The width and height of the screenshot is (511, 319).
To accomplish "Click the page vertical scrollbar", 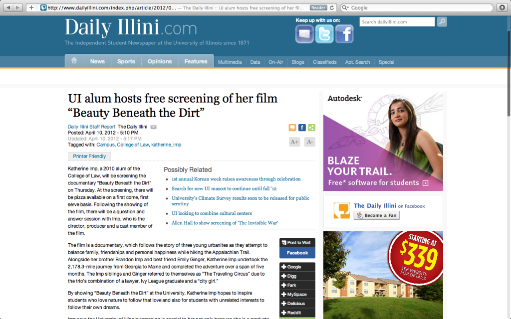I will 509,73.
